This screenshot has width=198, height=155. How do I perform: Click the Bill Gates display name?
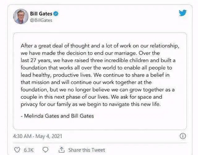pos(41,14)
